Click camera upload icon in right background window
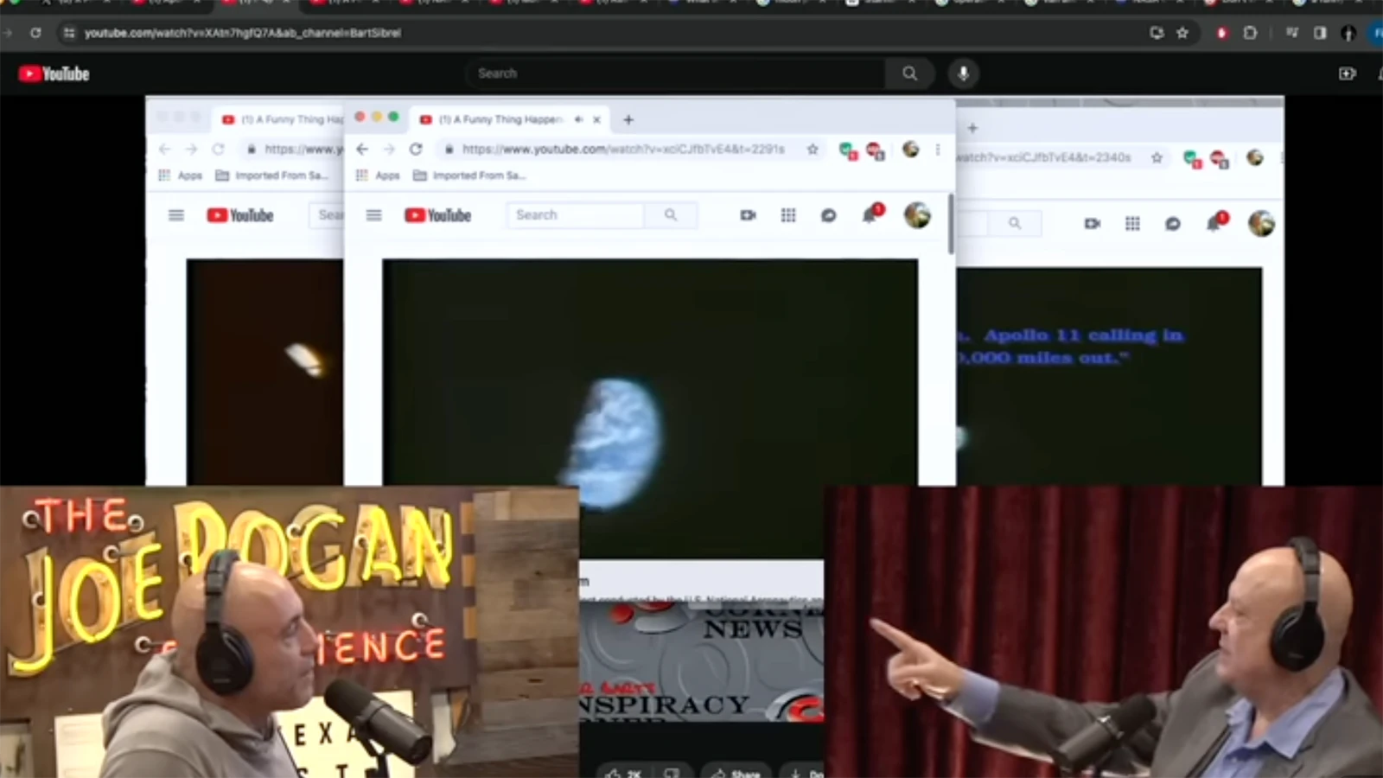The image size is (1383, 778). 1093,223
